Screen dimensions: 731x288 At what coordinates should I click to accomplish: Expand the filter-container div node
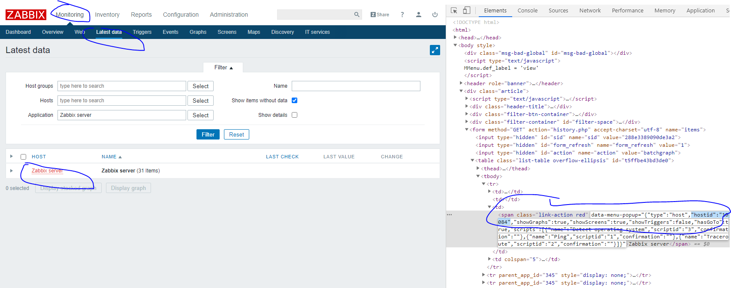(467, 122)
